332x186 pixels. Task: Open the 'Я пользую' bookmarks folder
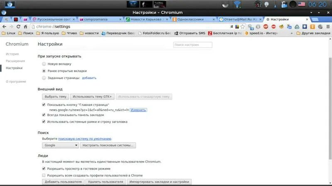[x=47, y=33]
